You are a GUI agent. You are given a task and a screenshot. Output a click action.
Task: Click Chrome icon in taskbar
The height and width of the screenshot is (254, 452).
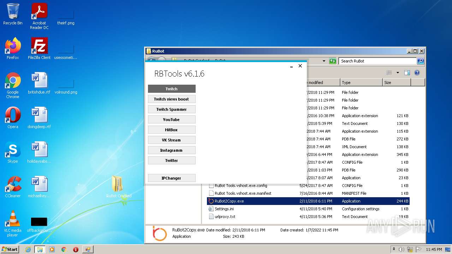click(64, 249)
